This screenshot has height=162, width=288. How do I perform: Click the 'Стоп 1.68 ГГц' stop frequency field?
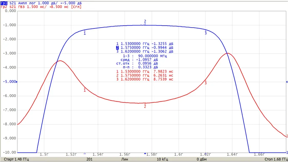[276, 159]
